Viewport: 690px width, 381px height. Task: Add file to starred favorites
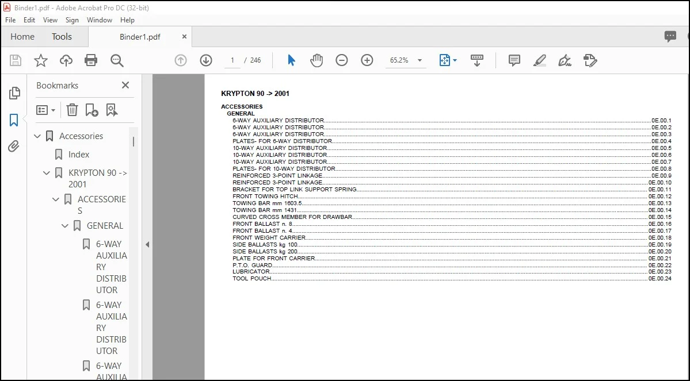pyautogui.click(x=40, y=60)
